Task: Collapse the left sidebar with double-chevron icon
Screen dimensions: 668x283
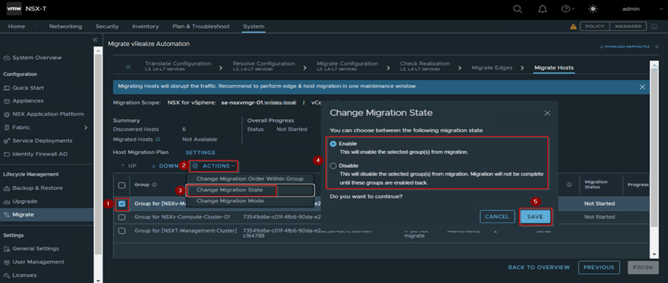Action: pyautogui.click(x=96, y=40)
